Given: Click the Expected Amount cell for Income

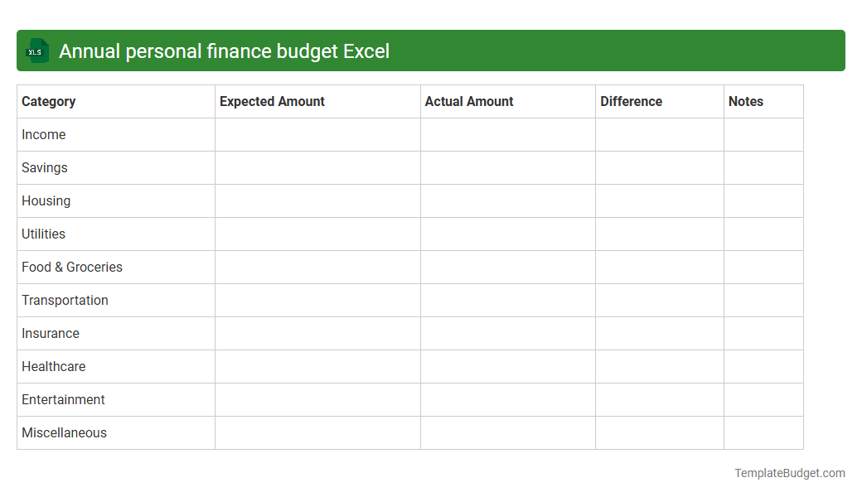Looking at the screenshot, I should [317, 134].
